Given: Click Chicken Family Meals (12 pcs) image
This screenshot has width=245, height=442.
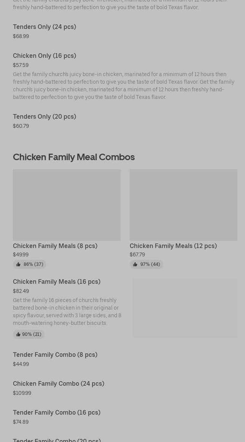Looking at the screenshot, I should (183, 205).
